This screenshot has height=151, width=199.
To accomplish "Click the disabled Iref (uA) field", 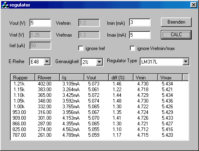I will 40,46.
